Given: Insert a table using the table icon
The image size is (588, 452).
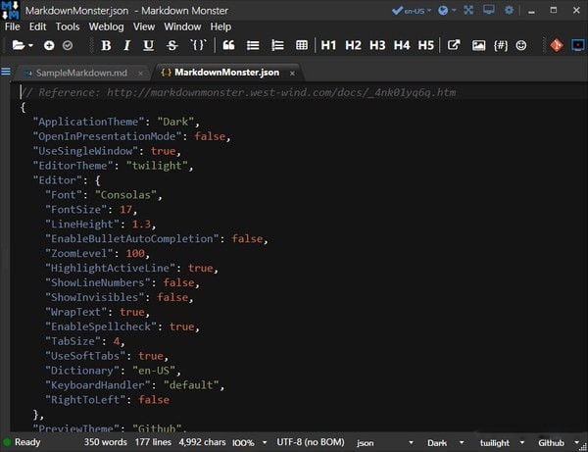Looking at the screenshot, I should tap(301, 45).
